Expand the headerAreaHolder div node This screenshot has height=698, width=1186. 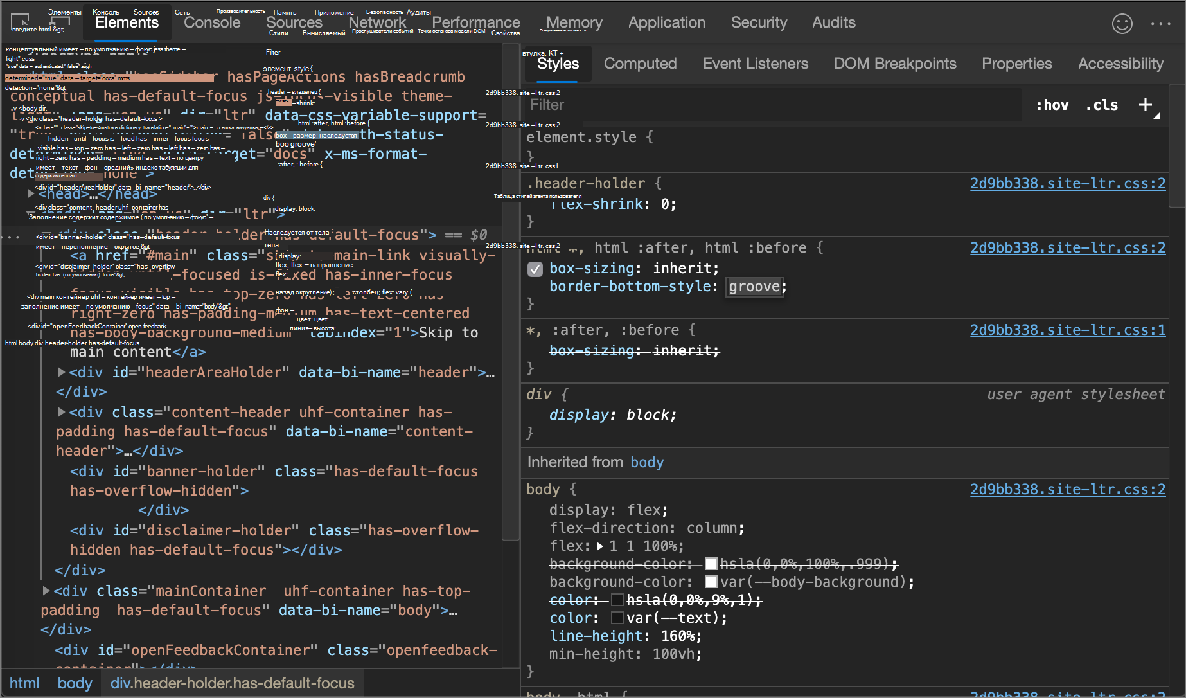click(62, 372)
